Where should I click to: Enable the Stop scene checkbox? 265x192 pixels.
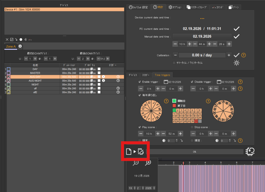tap(192, 127)
